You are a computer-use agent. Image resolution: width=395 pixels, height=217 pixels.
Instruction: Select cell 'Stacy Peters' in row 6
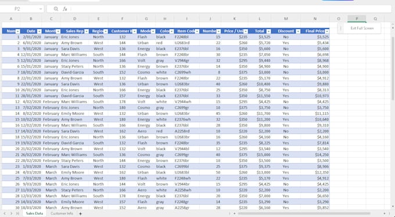click(74, 67)
